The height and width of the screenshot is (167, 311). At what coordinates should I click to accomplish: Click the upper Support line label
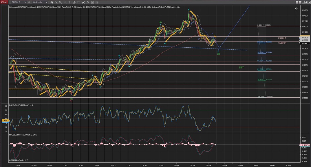tap(282, 38)
